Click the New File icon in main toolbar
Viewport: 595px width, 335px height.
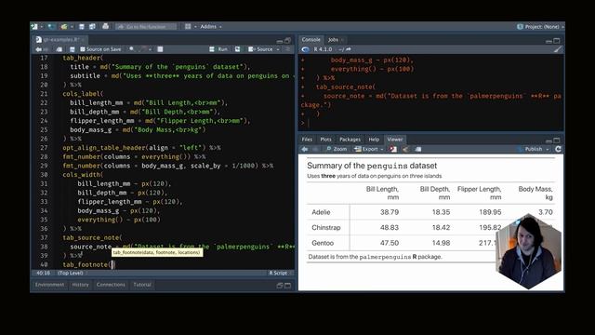[34, 27]
